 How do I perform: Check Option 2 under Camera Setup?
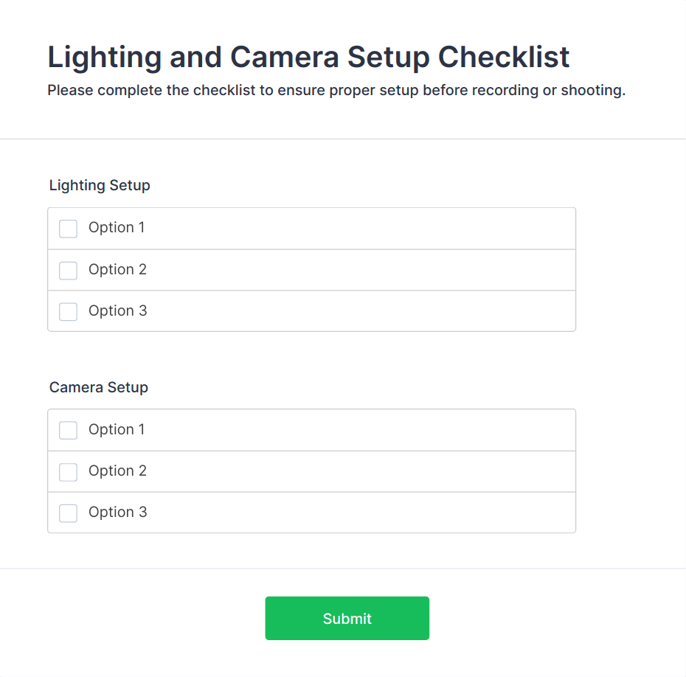point(68,471)
